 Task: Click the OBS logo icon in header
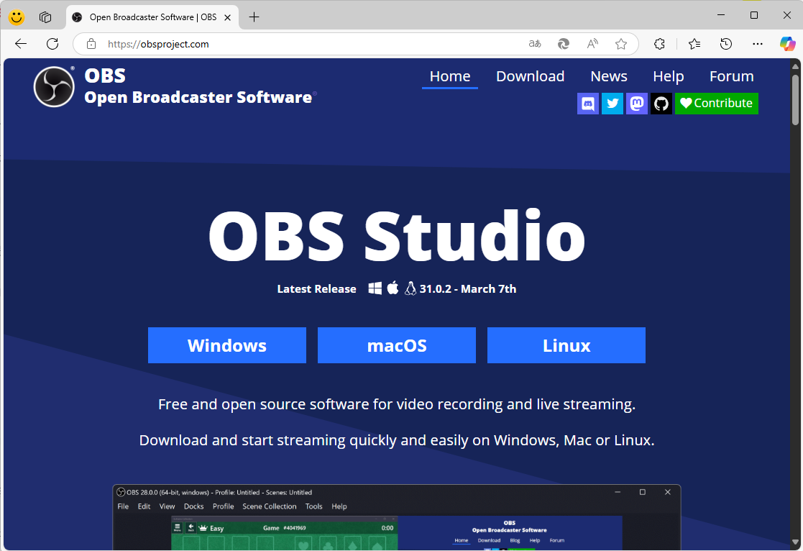click(x=55, y=86)
